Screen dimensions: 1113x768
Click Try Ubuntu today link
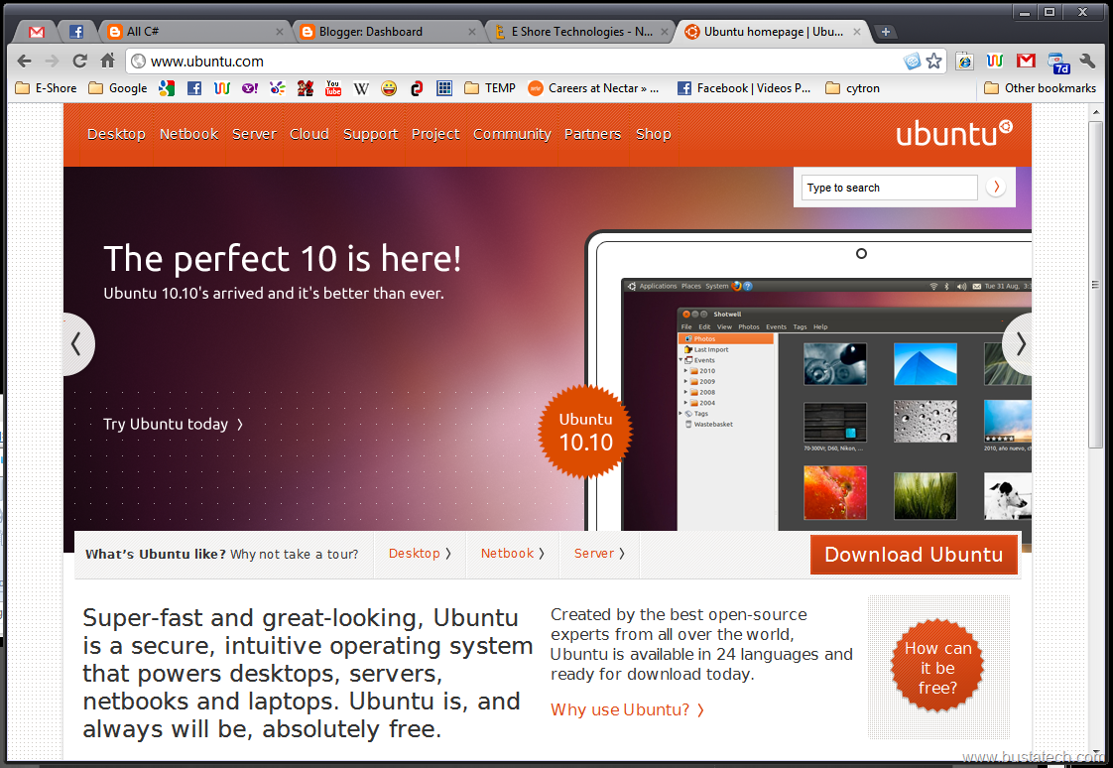[x=174, y=424]
